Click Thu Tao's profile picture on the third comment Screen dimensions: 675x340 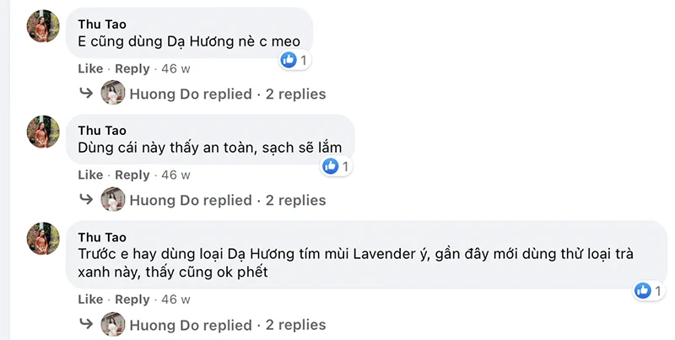[43, 239]
